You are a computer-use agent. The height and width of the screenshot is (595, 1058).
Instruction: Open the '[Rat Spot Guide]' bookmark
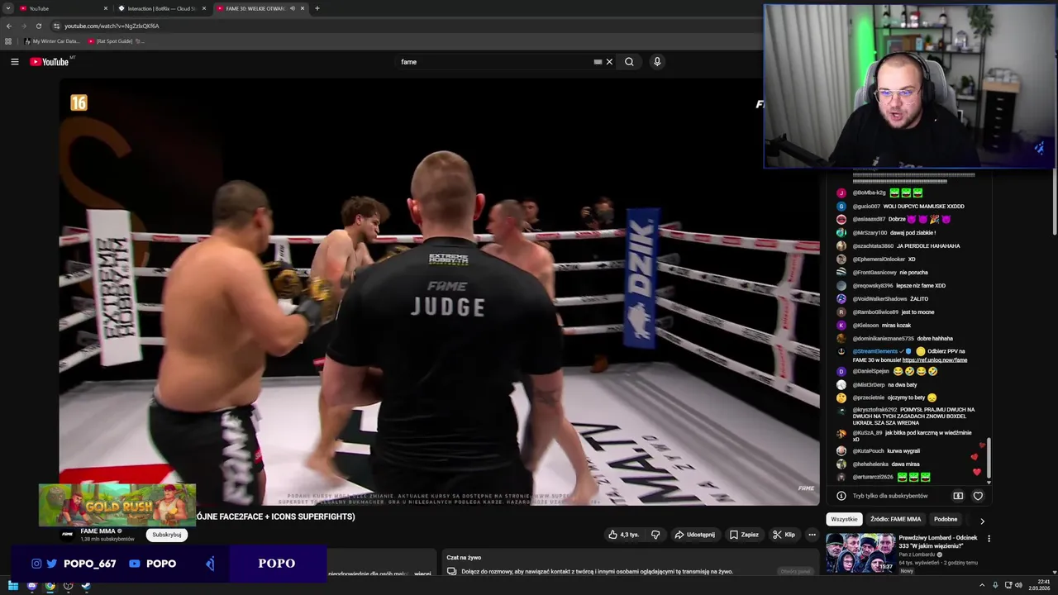click(x=116, y=41)
